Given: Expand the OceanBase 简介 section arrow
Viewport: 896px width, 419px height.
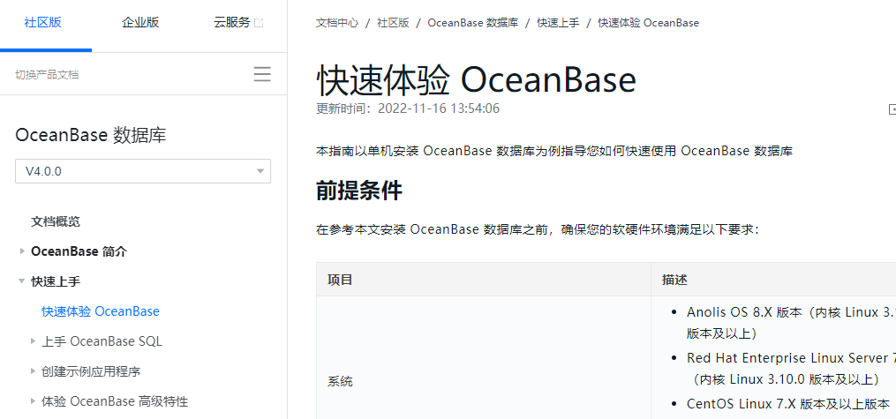Looking at the screenshot, I should click(22, 251).
